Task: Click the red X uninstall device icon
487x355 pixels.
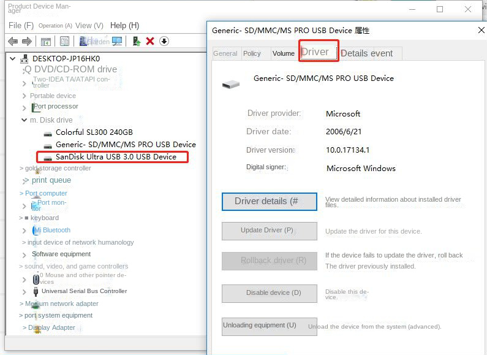Action: point(150,41)
